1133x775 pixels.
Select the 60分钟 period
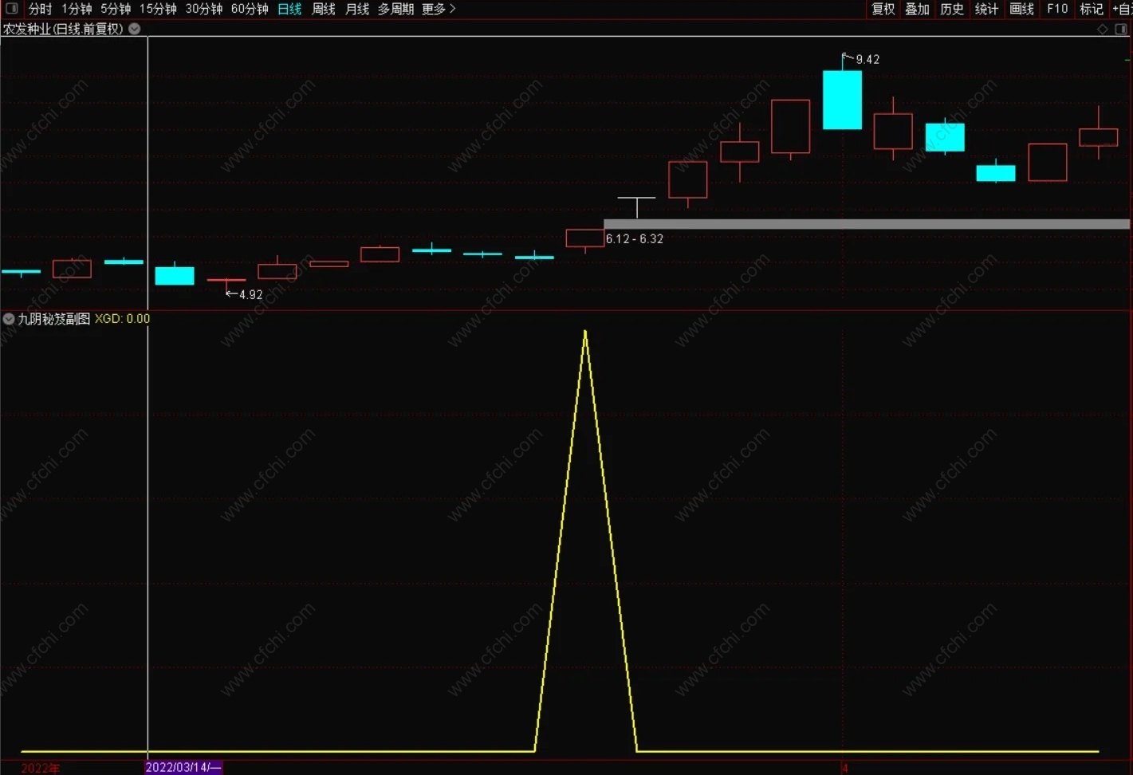point(250,9)
